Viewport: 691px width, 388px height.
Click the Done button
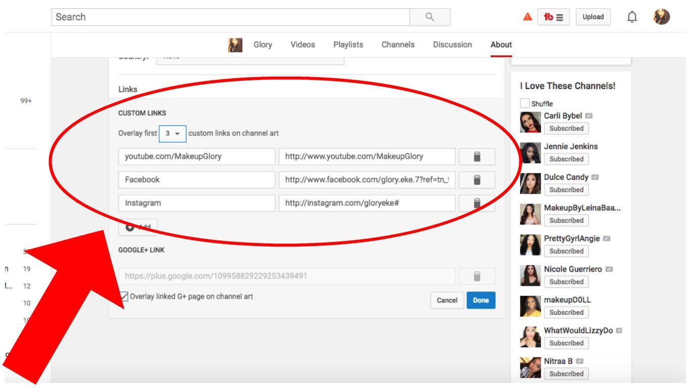(x=481, y=301)
